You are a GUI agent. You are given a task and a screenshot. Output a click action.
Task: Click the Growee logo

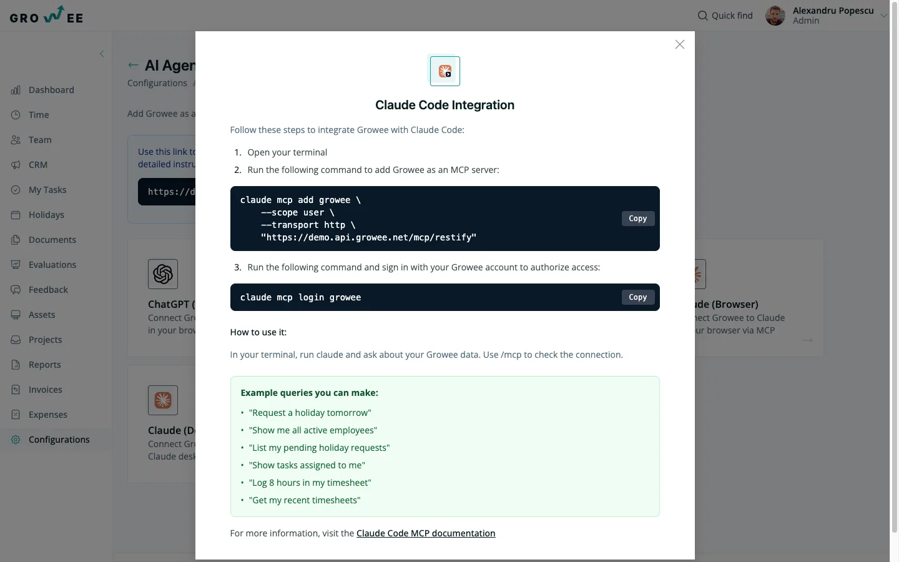pyautogui.click(x=47, y=15)
